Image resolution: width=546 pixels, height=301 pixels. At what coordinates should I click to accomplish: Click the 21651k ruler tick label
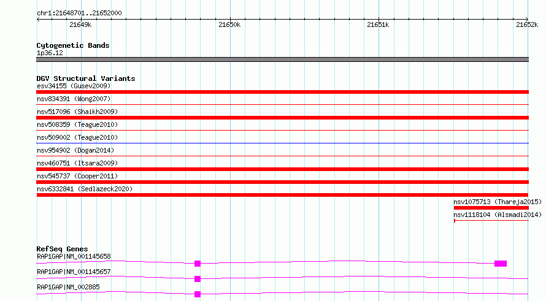click(378, 25)
